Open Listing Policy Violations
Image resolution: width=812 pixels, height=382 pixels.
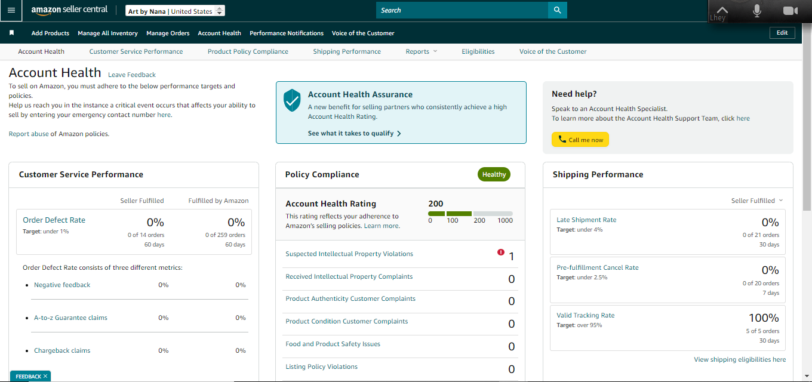coord(321,366)
